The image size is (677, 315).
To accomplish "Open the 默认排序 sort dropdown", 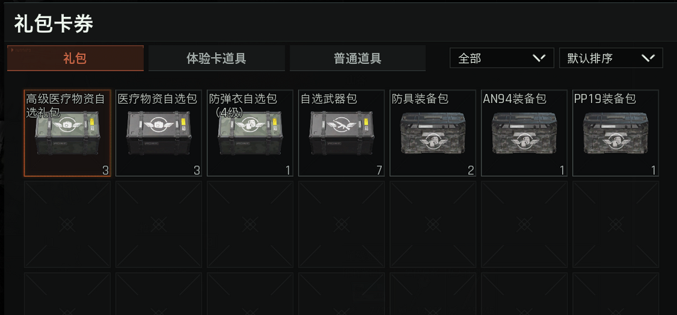I will [611, 58].
